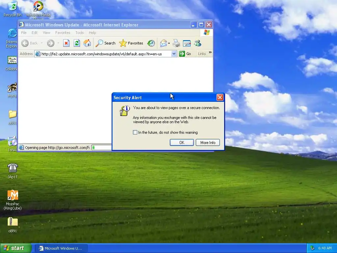Open Forward button history dropdown arrow

point(58,43)
